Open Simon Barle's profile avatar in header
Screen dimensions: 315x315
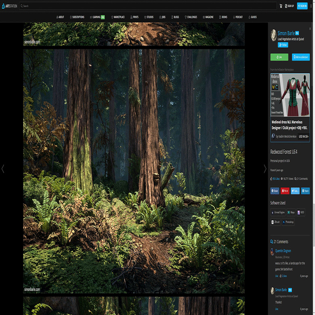click(273, 35)
